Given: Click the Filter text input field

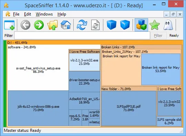Looking at the screenshot, I should (82, 36).
